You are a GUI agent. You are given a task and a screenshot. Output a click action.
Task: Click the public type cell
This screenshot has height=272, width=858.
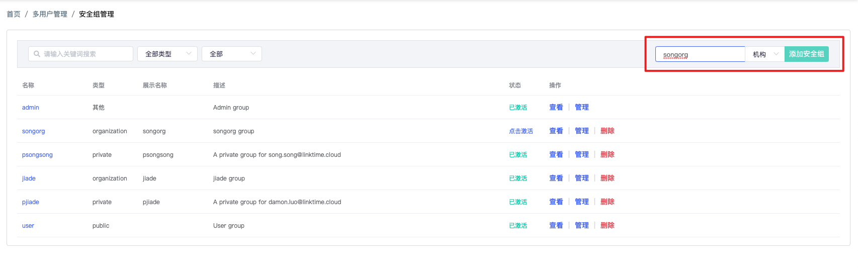pos(101,226)
